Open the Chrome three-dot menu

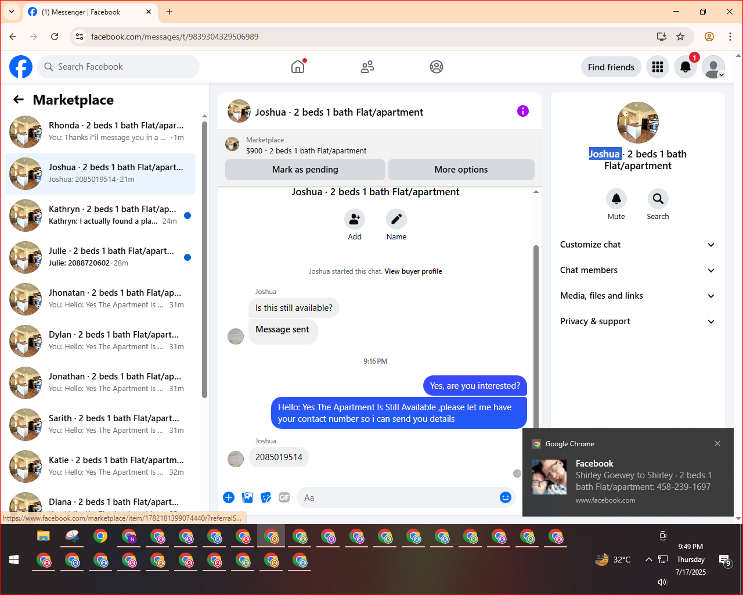[730, 37]
